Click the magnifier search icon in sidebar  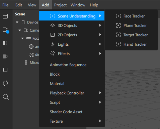coord(6,97)
